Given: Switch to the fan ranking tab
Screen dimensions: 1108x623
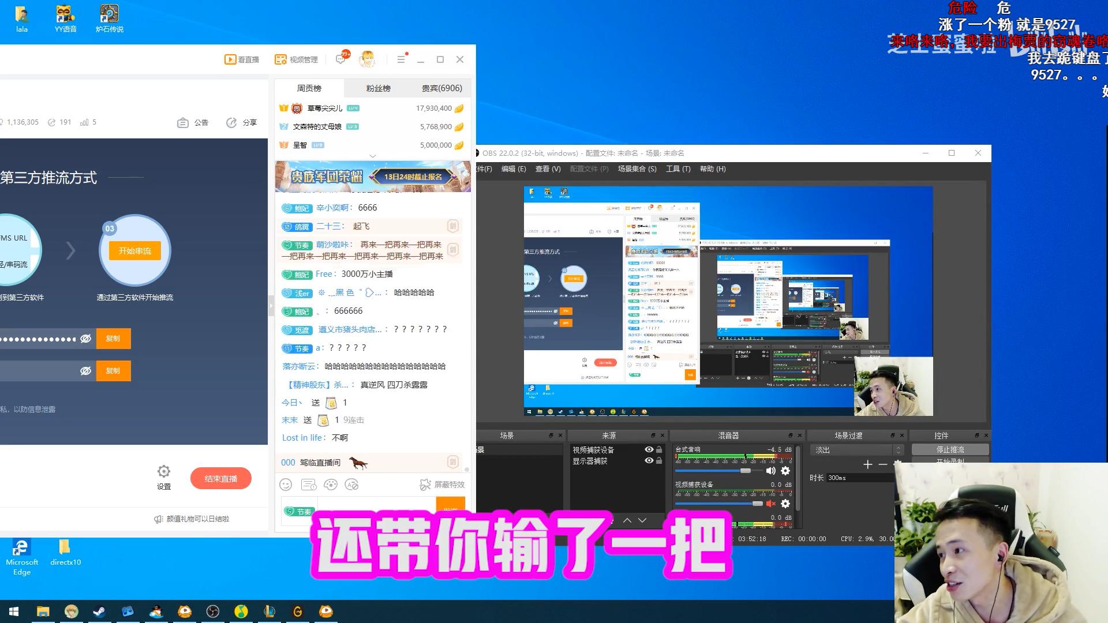Looking at the screenshot, I should 378,88.
